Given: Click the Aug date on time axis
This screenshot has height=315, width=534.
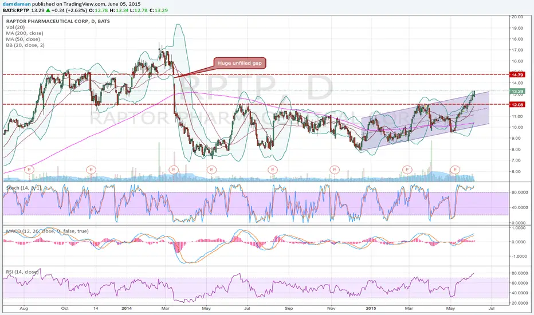Looking at the screenshot, I should (23, 308).
